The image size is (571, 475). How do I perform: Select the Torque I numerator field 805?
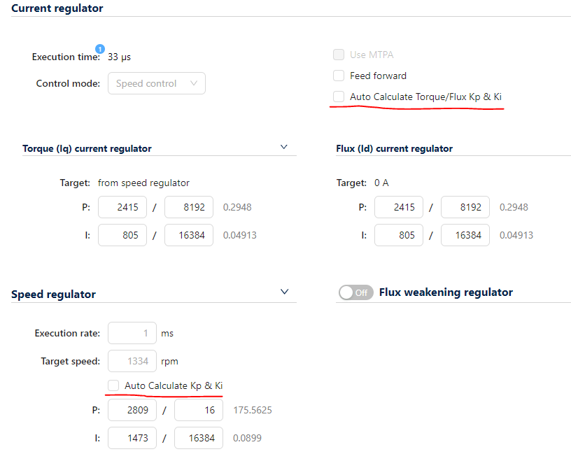click(x=122, y=235)
